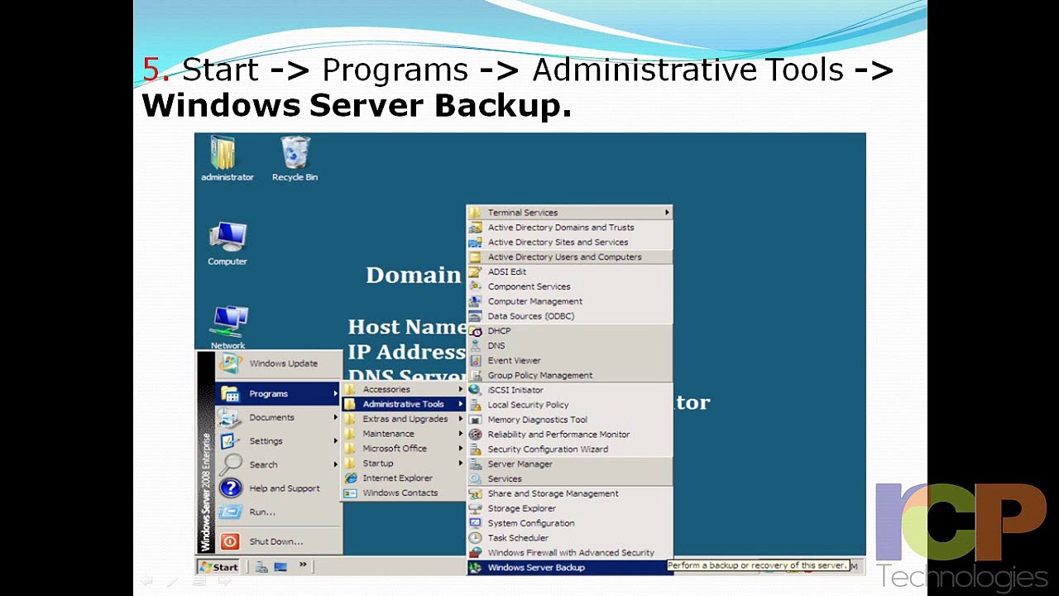Click the Help and Support question mark icon

[229, 488]
